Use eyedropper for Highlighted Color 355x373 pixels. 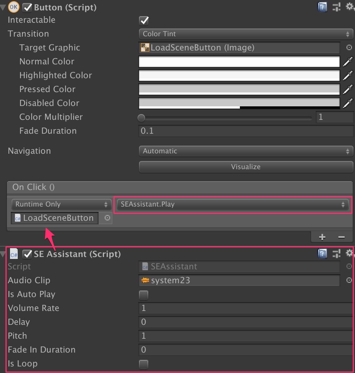point(348,76)
